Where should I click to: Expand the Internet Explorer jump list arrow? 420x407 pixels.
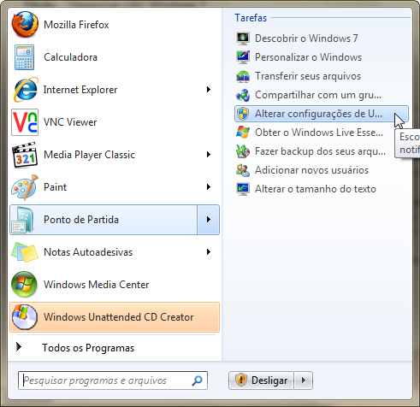(x=209, y=90)
